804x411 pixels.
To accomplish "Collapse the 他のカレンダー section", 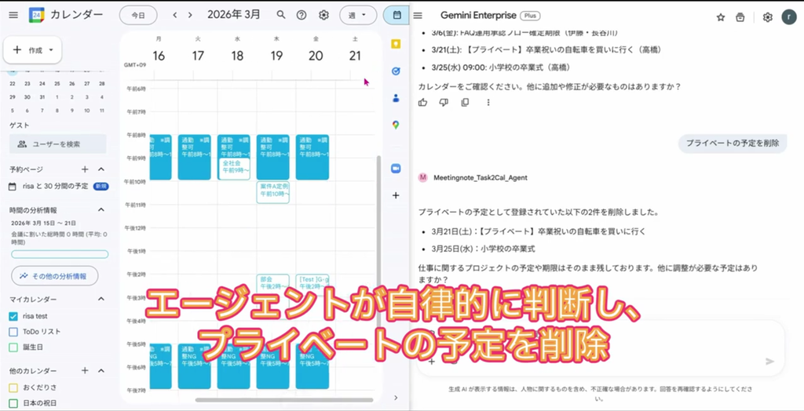I will [101, 370].
